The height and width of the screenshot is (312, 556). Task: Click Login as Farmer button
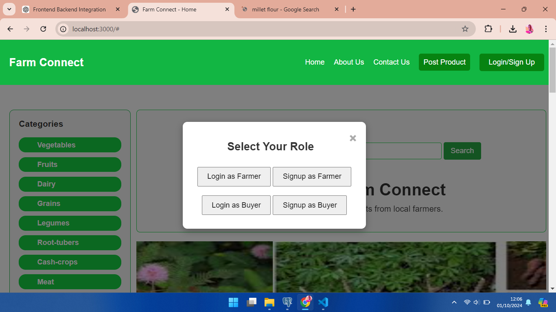(234, 177)
